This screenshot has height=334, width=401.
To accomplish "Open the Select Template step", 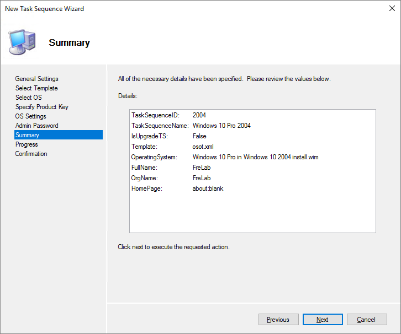I will click(x=36, y=88).
